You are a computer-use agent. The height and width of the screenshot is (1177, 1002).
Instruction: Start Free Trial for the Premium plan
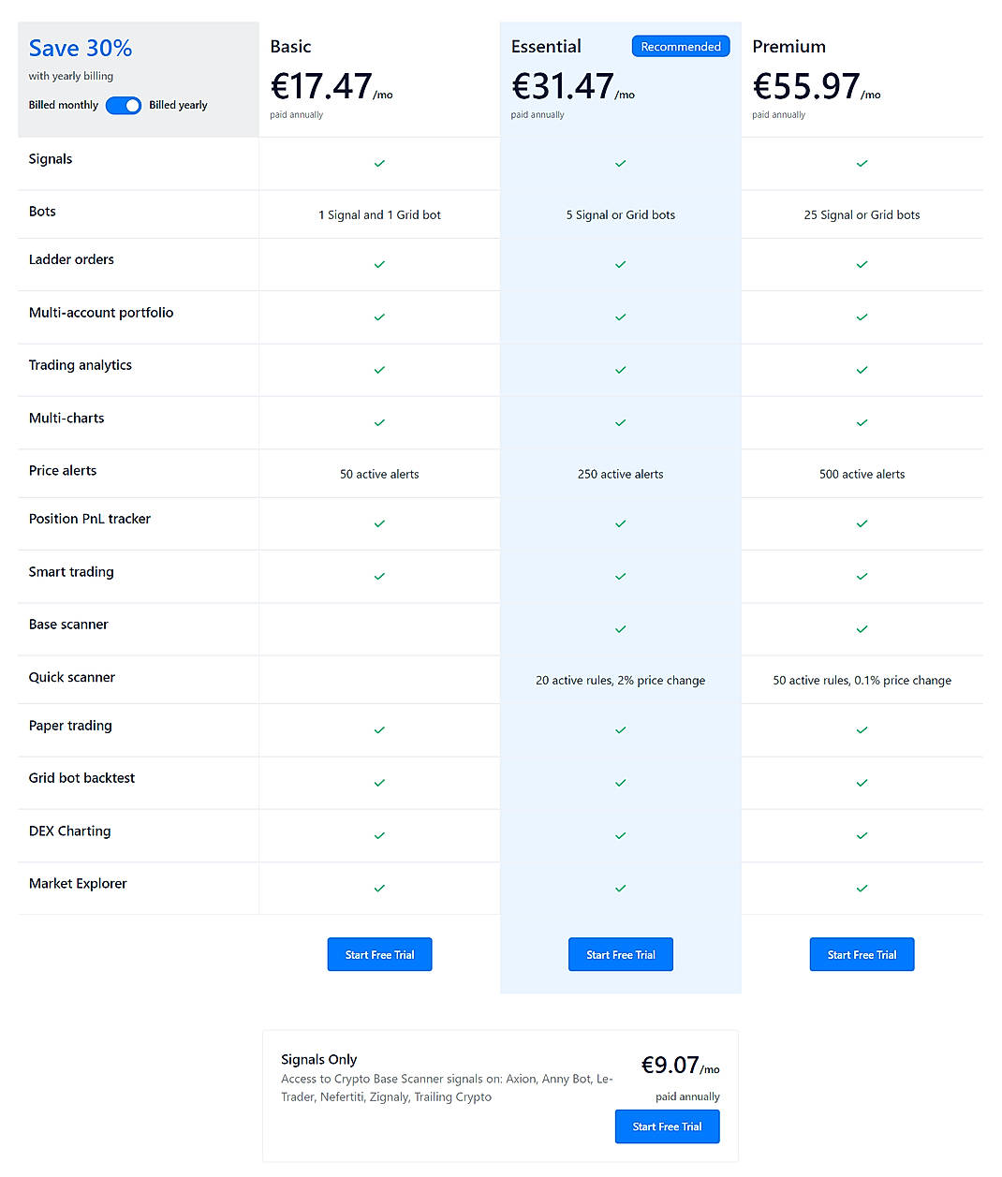click(862, 954)
